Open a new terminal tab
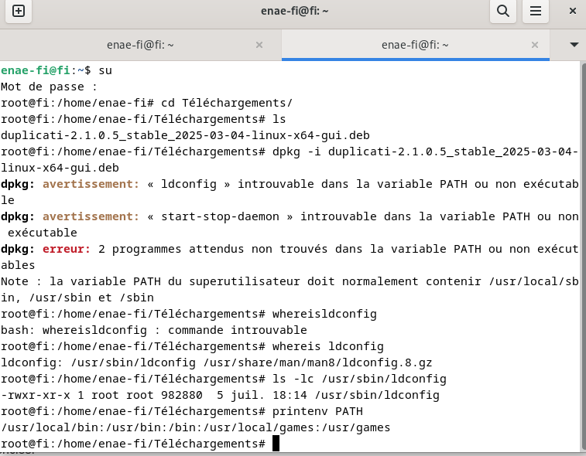 (19, 11)
